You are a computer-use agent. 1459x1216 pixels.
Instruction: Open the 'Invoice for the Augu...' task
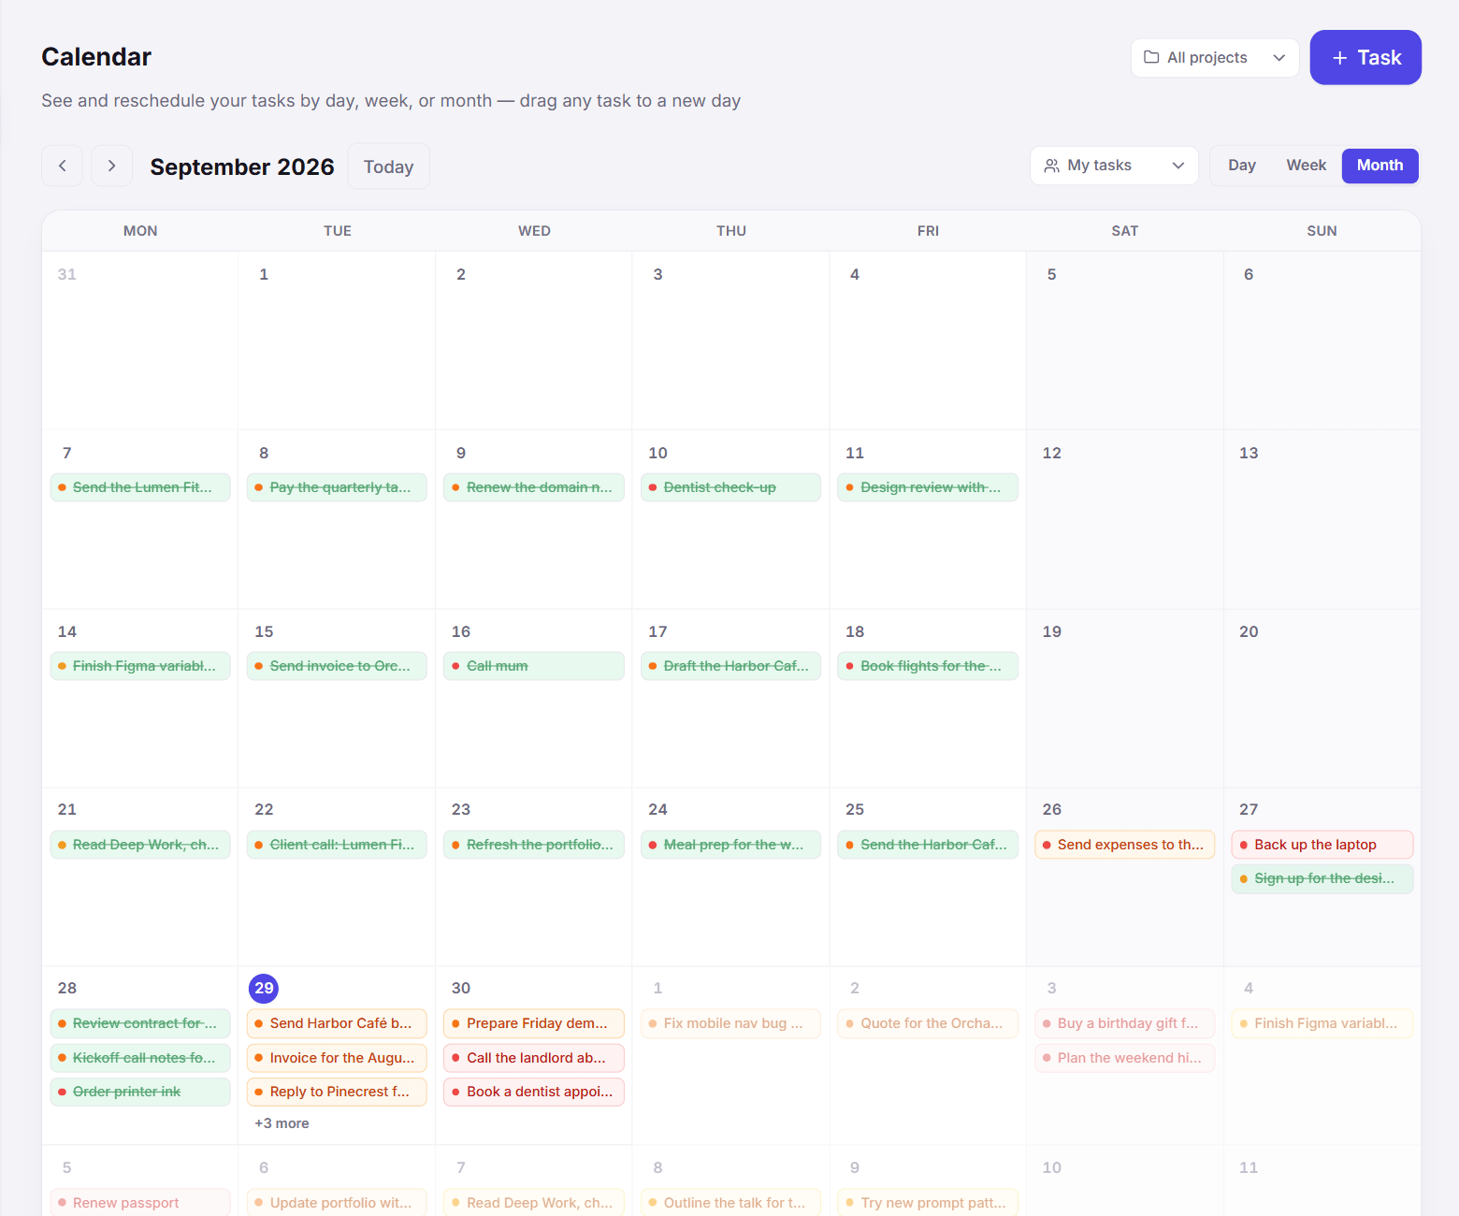point(337,1058)
